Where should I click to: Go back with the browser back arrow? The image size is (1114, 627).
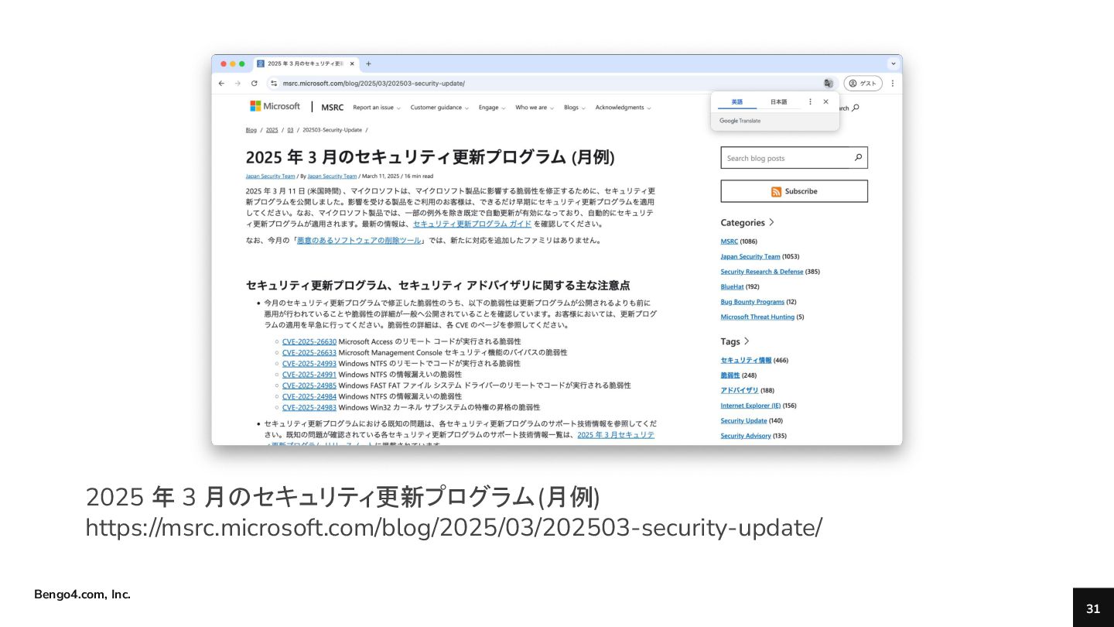pyautogui.click(x=221, y=84)
